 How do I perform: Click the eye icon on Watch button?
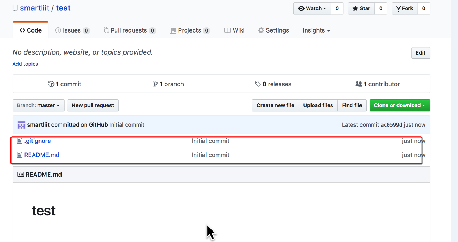pyautogui.click(x=301, y=8)
